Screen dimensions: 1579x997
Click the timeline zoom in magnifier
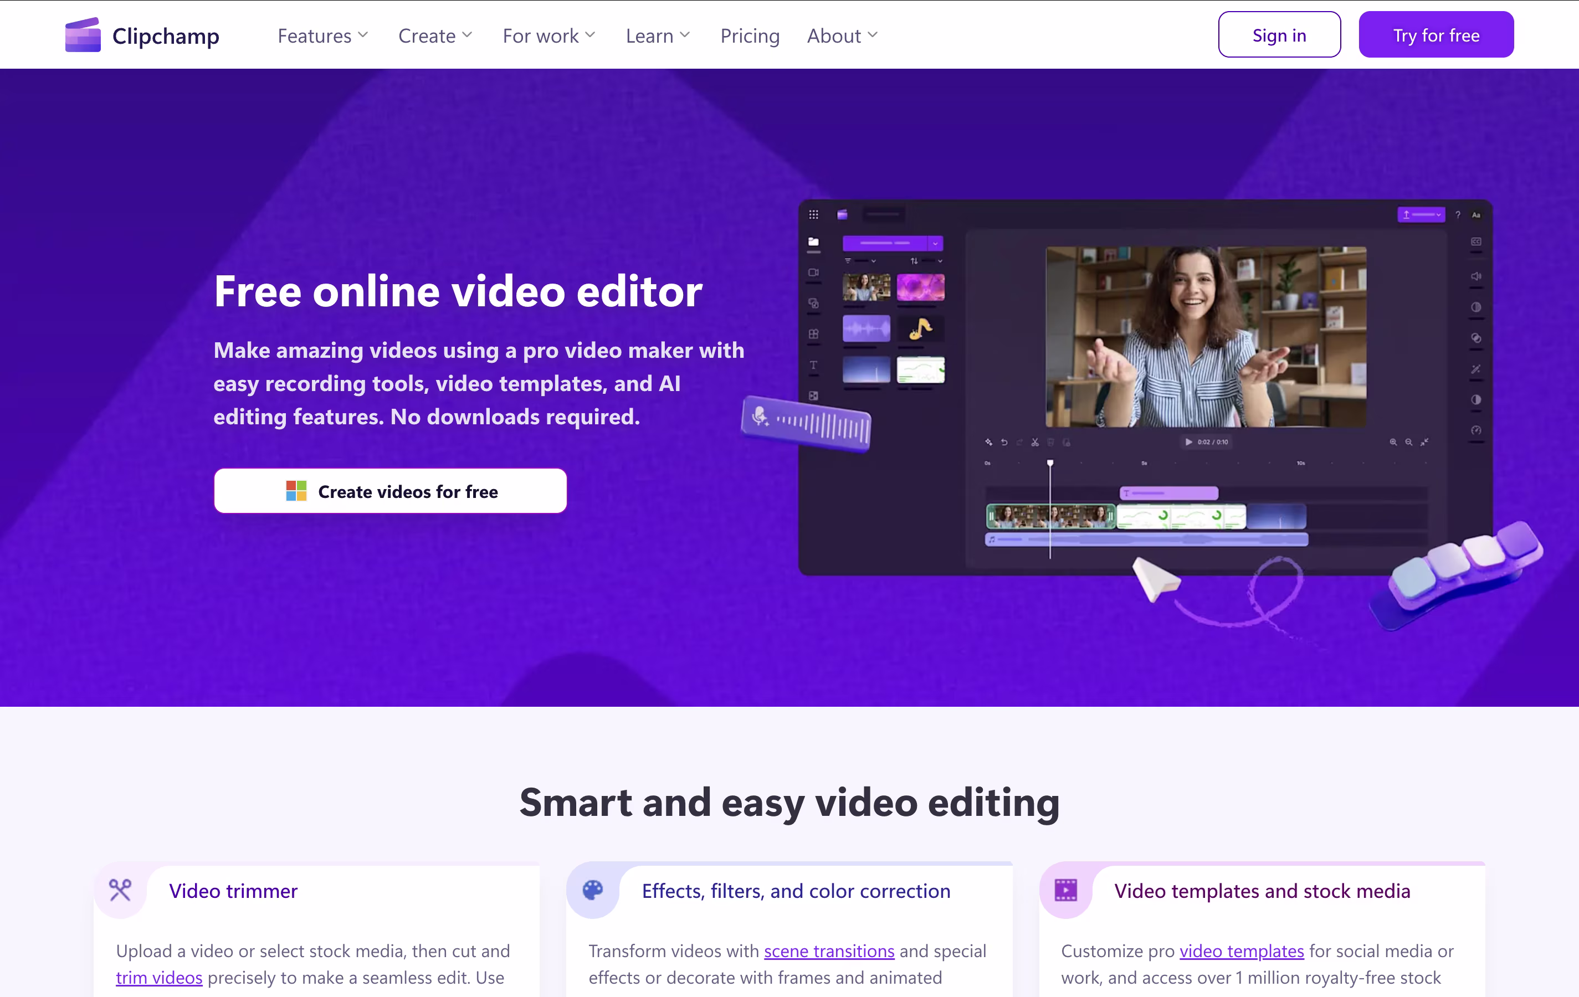(x=1393, y=442)
